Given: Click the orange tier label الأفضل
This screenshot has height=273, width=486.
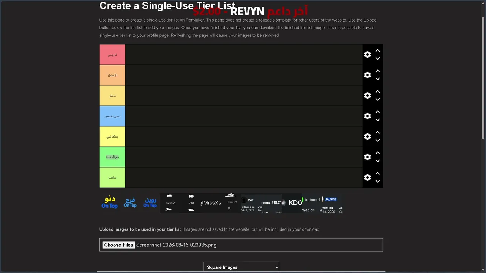Looking at the screenshot, I should click(x=112, y=75).
